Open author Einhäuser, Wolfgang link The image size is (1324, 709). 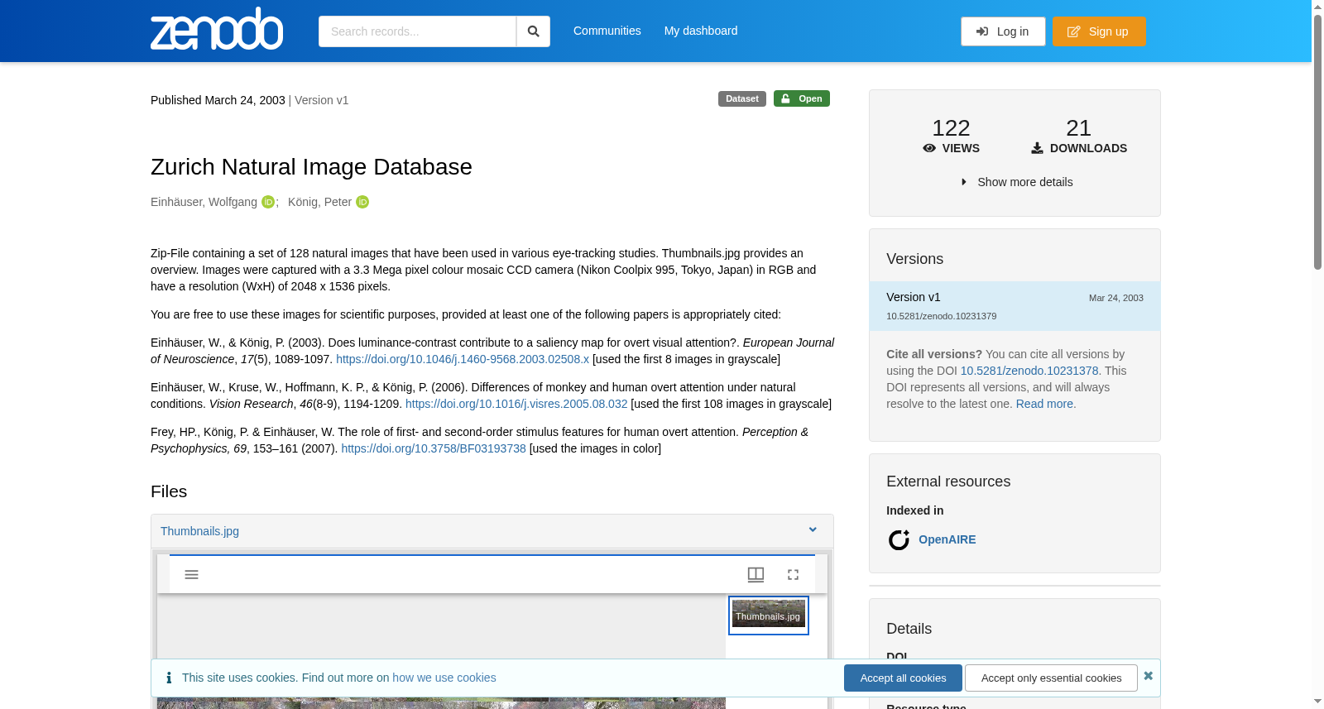click(204, 202)
